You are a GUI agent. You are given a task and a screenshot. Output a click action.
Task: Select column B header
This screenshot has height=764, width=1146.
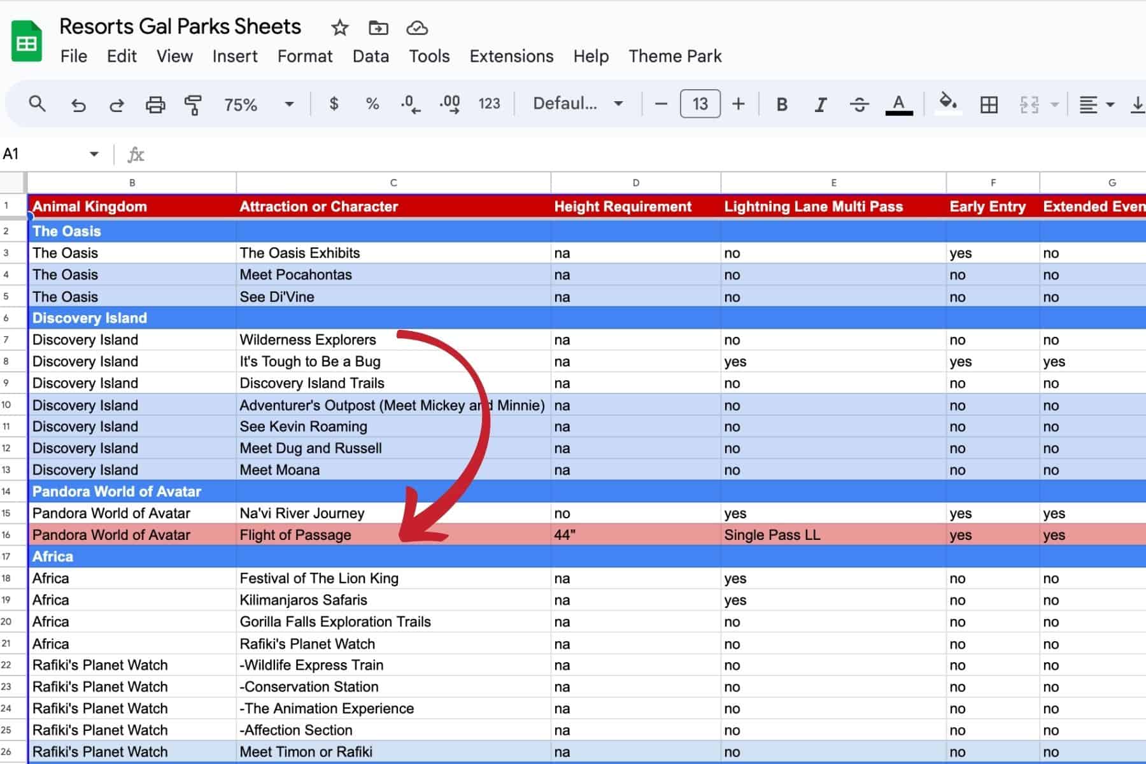point(132,183)
